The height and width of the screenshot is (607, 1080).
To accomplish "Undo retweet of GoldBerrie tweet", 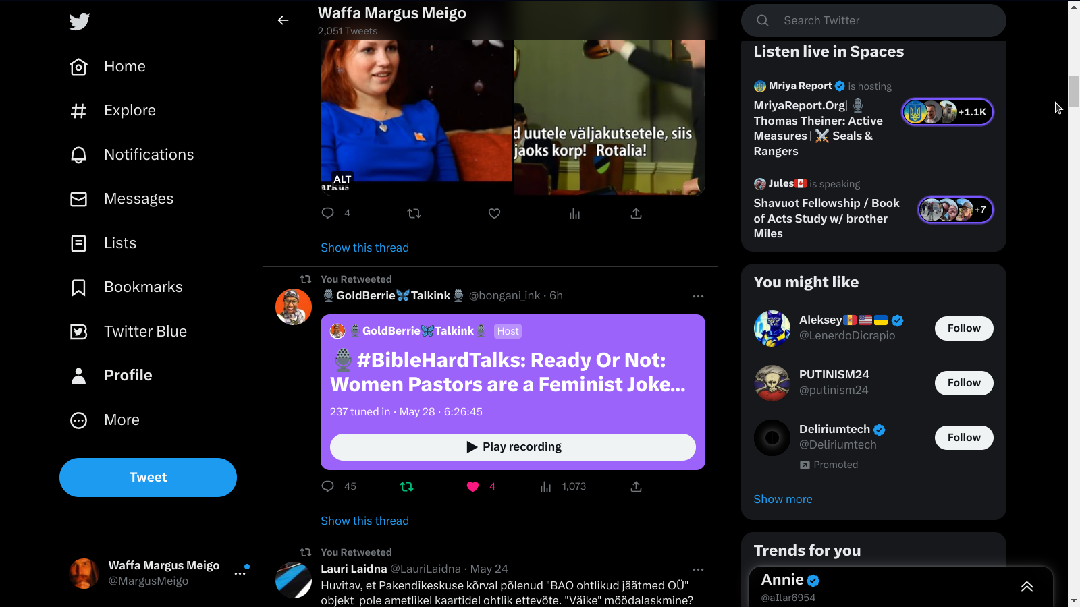I will tap(406, 486).
